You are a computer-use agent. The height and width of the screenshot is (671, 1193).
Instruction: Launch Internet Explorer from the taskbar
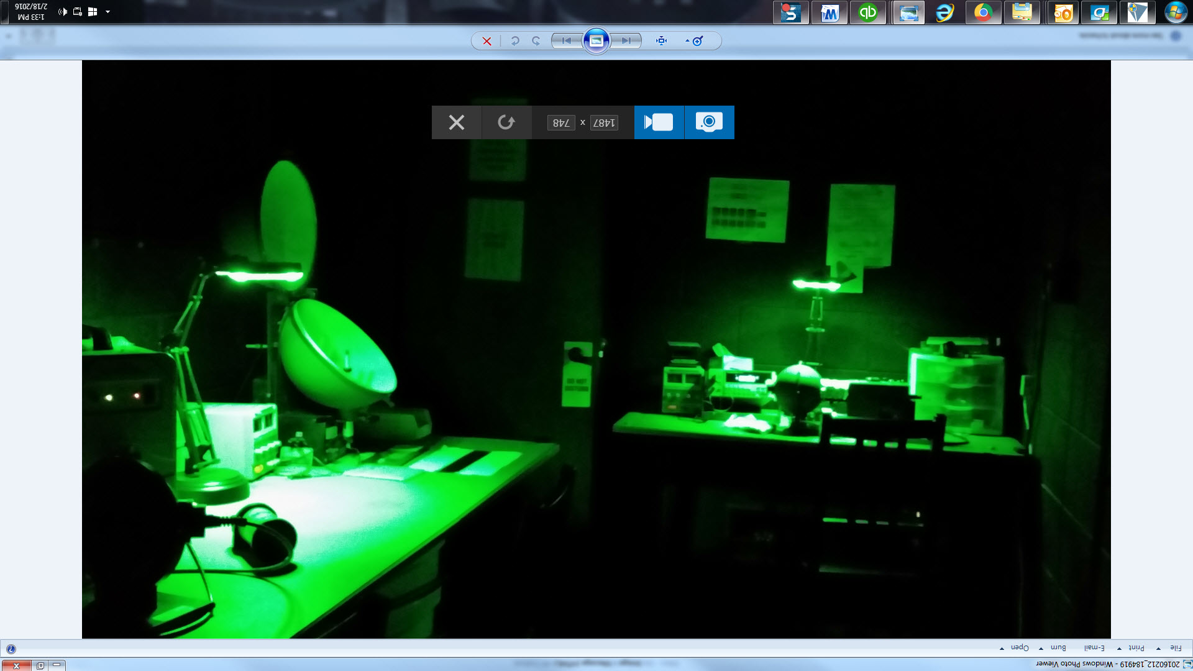(x=944, y=12)
